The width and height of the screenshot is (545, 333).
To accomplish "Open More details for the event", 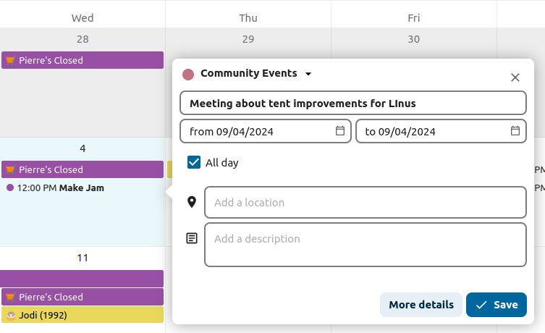I will 421,305.
